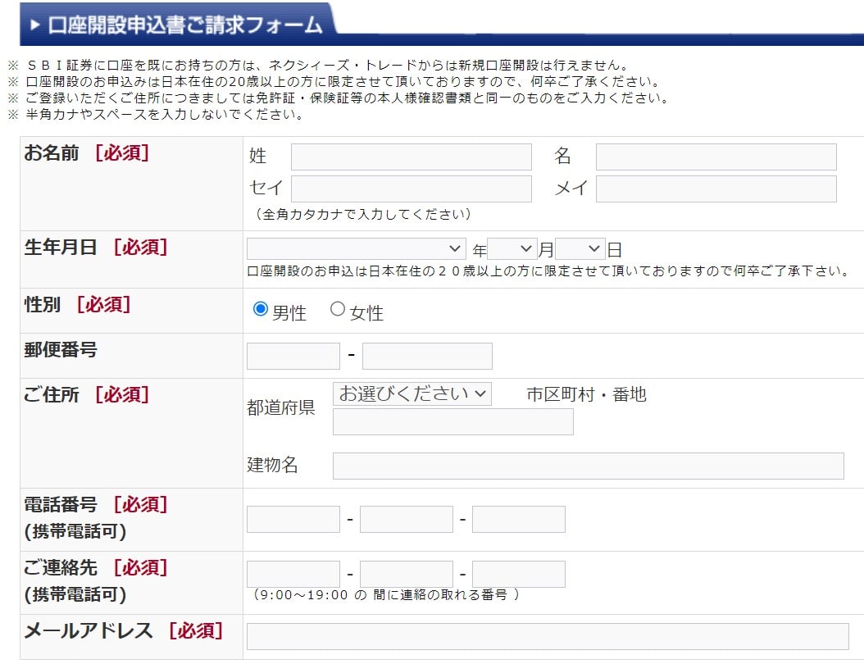Screen dimensions: 864x664
Task: Click the first ご連絡先 contact number field
Action: click(292, 572)
